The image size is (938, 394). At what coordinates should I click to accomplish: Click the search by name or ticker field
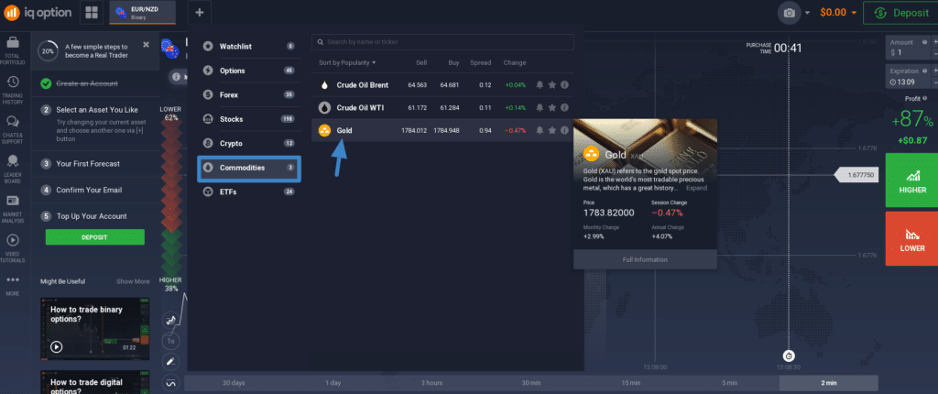[442, 42]
